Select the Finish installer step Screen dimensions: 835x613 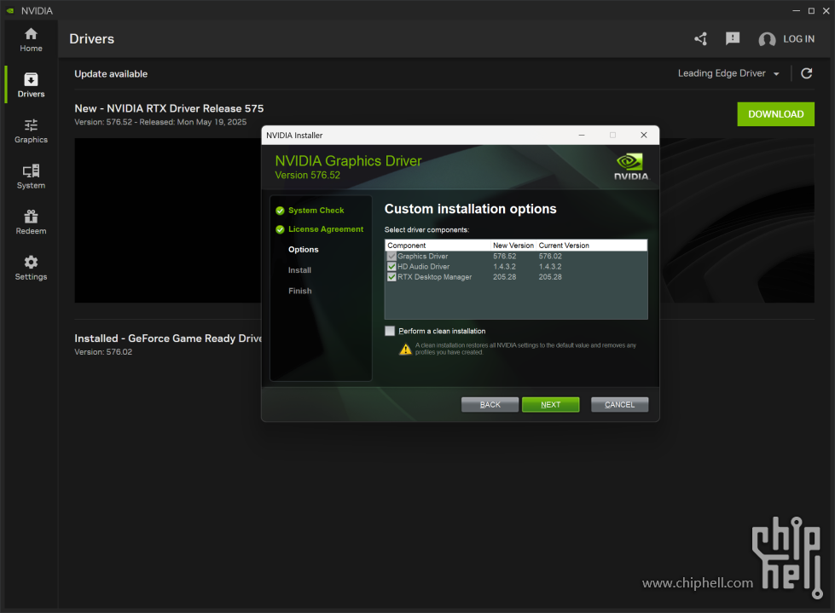pos(300,291)
